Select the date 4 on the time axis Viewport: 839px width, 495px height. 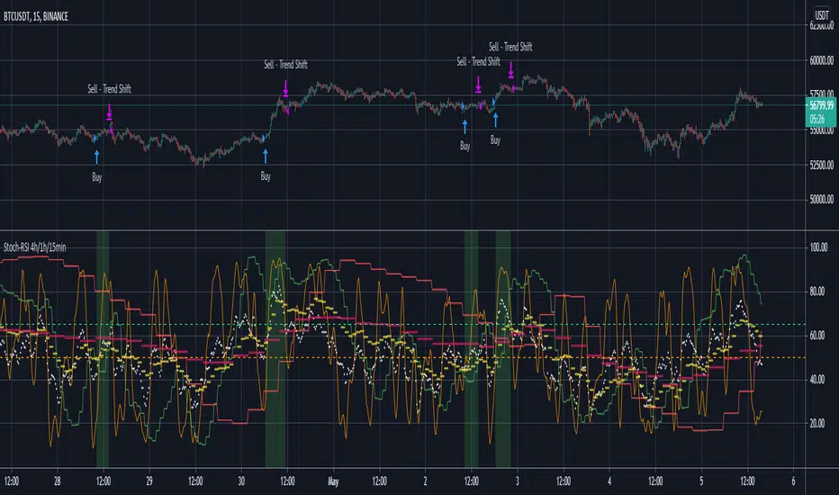[609, 481]
